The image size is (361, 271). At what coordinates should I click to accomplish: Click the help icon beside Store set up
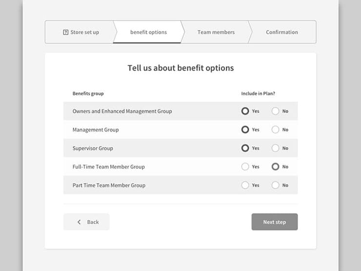point(66,32)
